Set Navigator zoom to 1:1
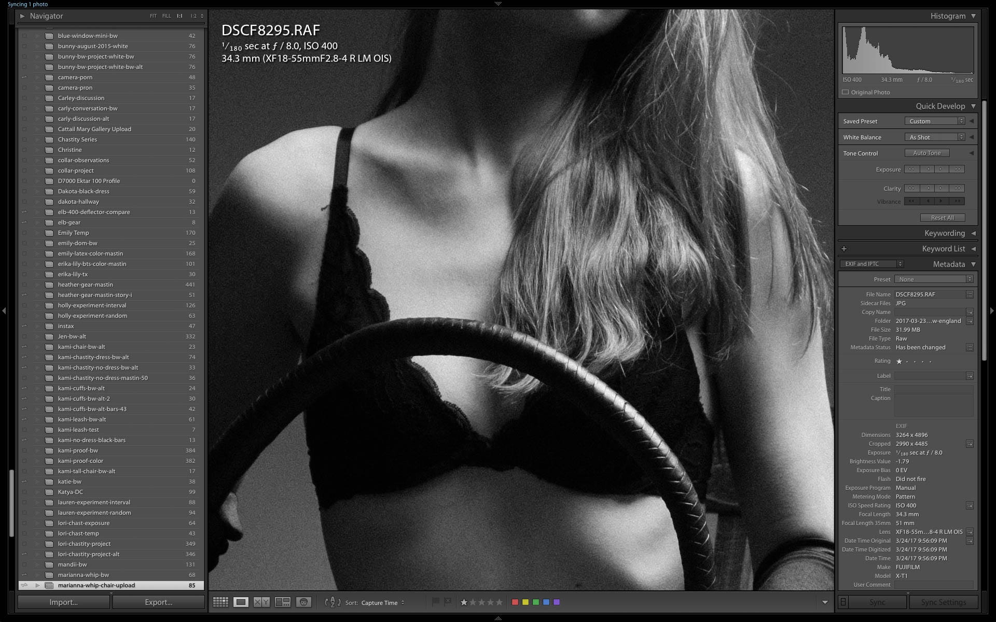This screenshot has width=996, height=622. click(x=179, y=16)
